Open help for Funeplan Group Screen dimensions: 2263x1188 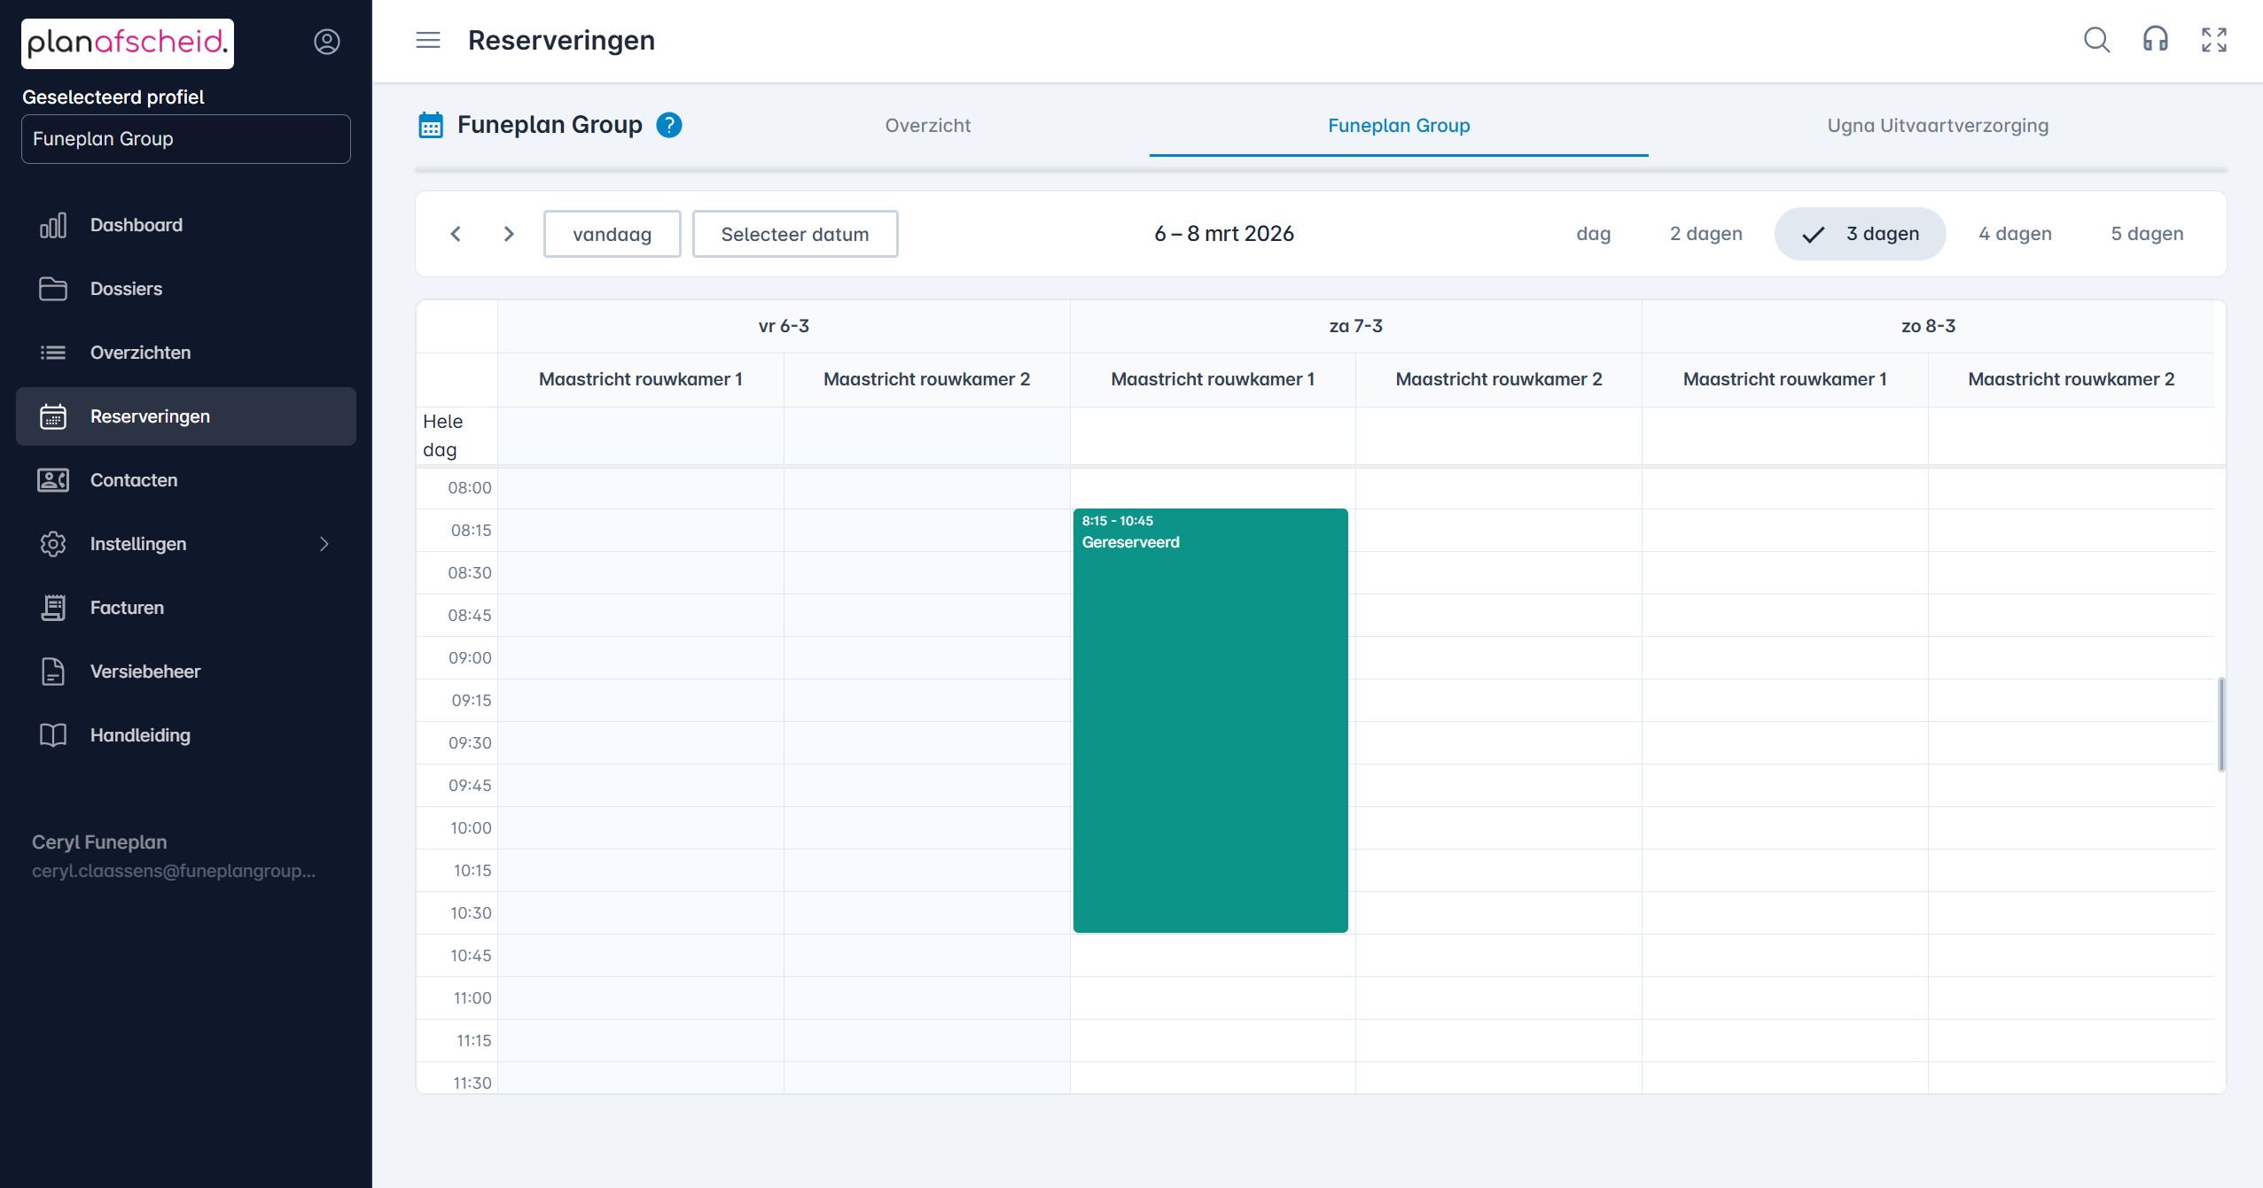(669, 125)
